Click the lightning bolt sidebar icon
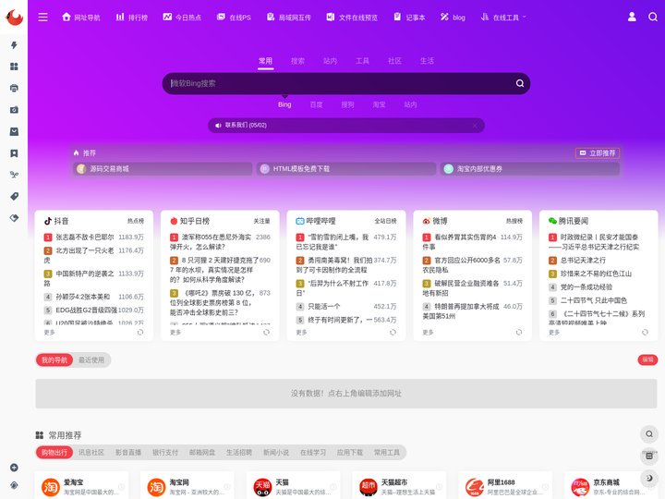The height and width of the screenshot is (499, 665). pyautogui.click(x=14, y=45)
